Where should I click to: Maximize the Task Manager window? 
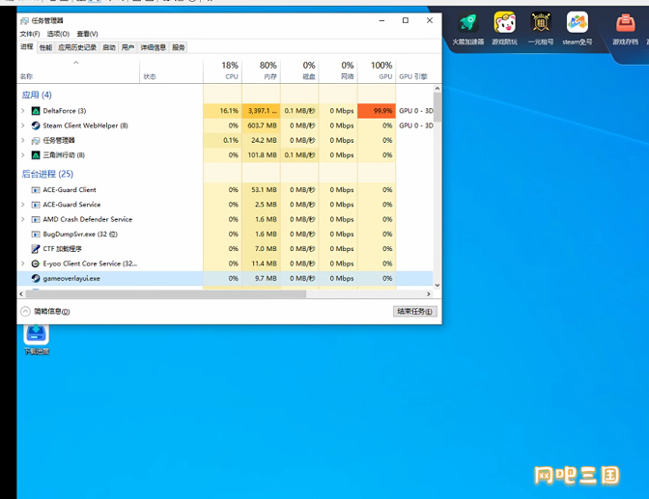coord(406,20)
